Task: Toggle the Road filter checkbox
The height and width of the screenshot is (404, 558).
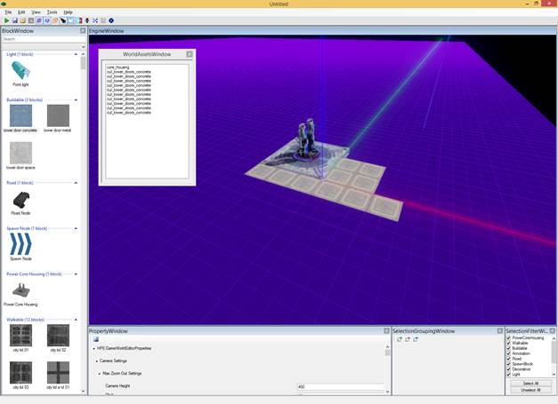Action: click(508, 359)
